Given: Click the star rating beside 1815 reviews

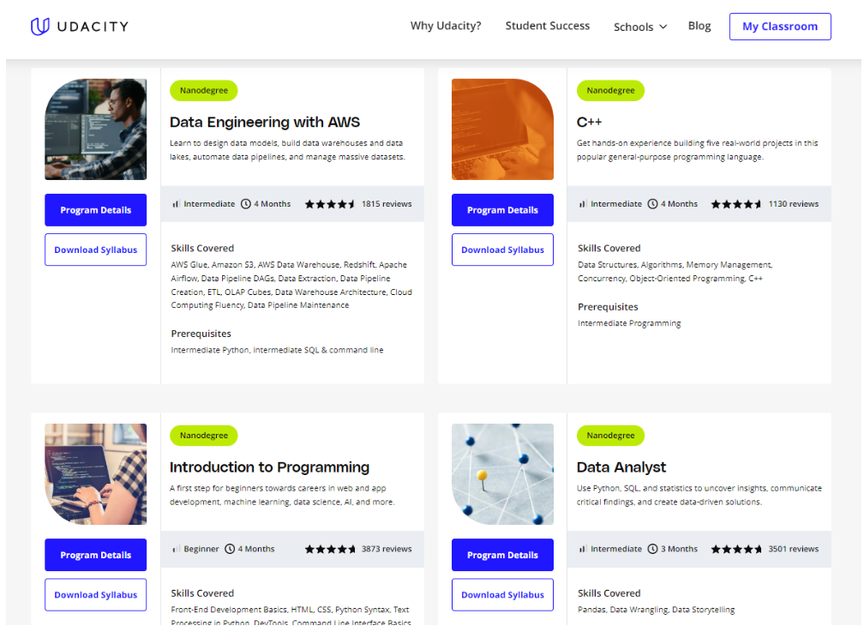Looking at the screenshot, I should tap(329, 204).
